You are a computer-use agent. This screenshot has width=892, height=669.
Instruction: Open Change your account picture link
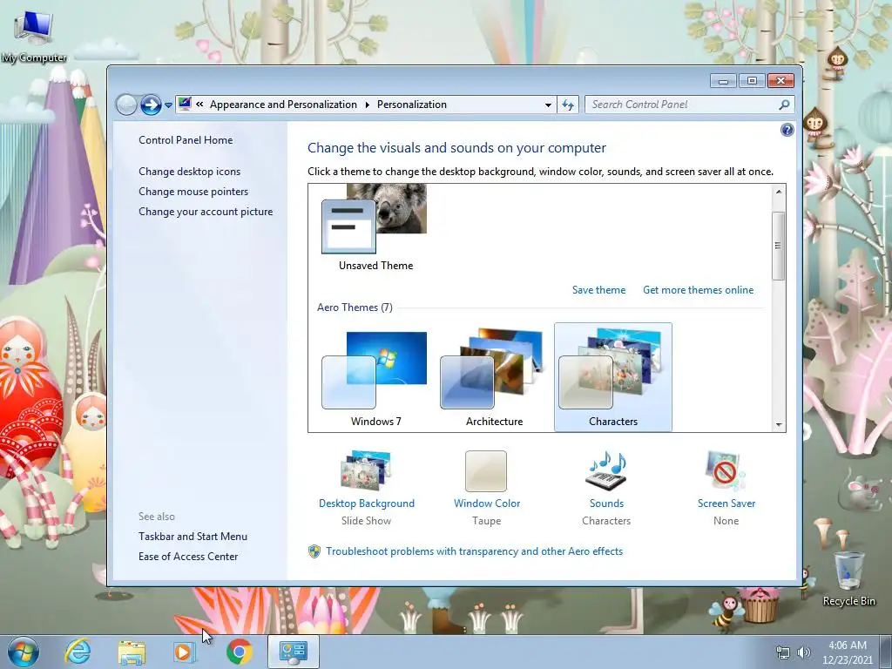(x=206, y=212)
